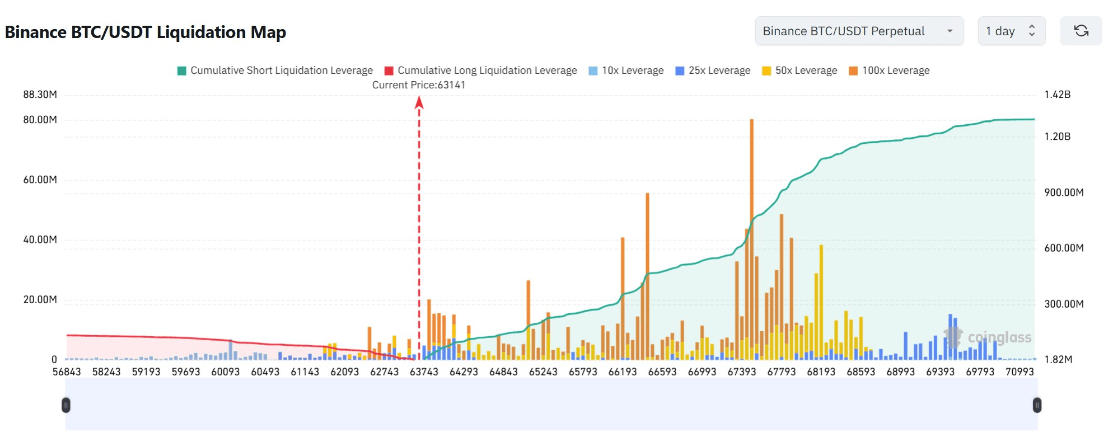Image resolution: width=1113 pixels, height=442 pixels.
Task: Toggle Cumulative Short Liquidation Leverage legend swatch
Action: [181, 70]
